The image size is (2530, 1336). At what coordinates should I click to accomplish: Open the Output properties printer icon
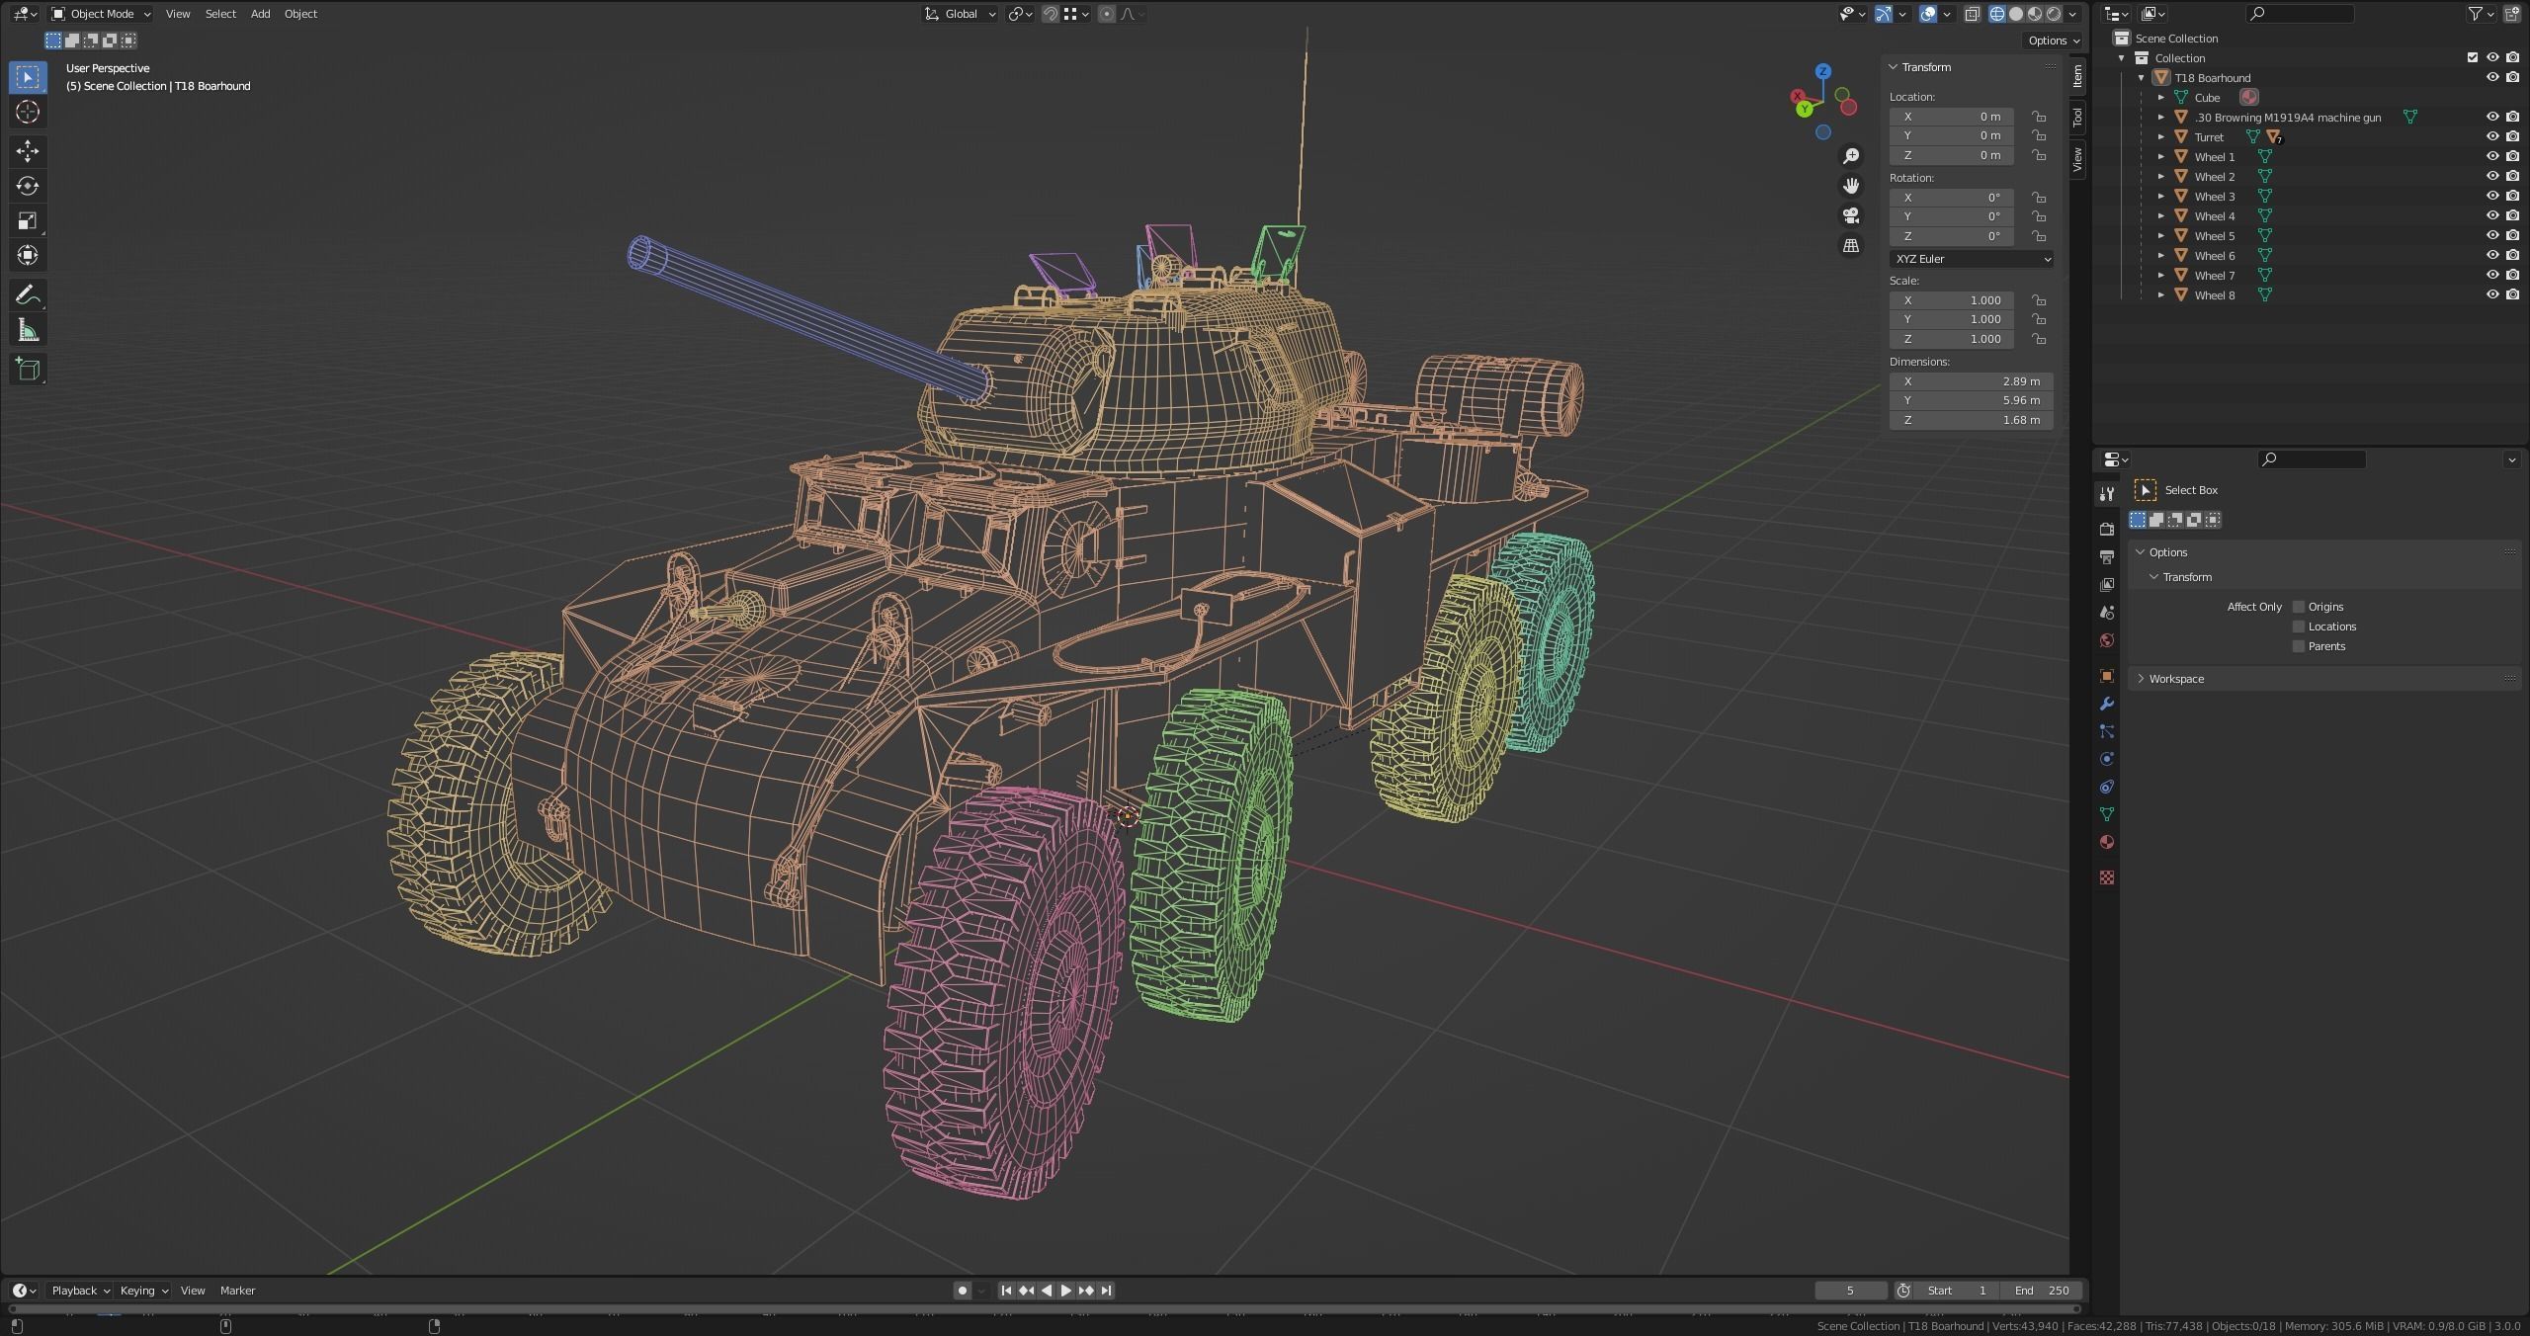[2106, 557]
